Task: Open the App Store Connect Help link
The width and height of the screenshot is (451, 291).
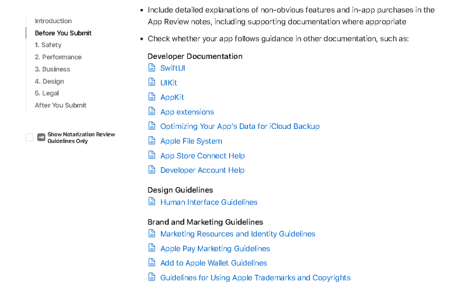Action: point(203,156)
